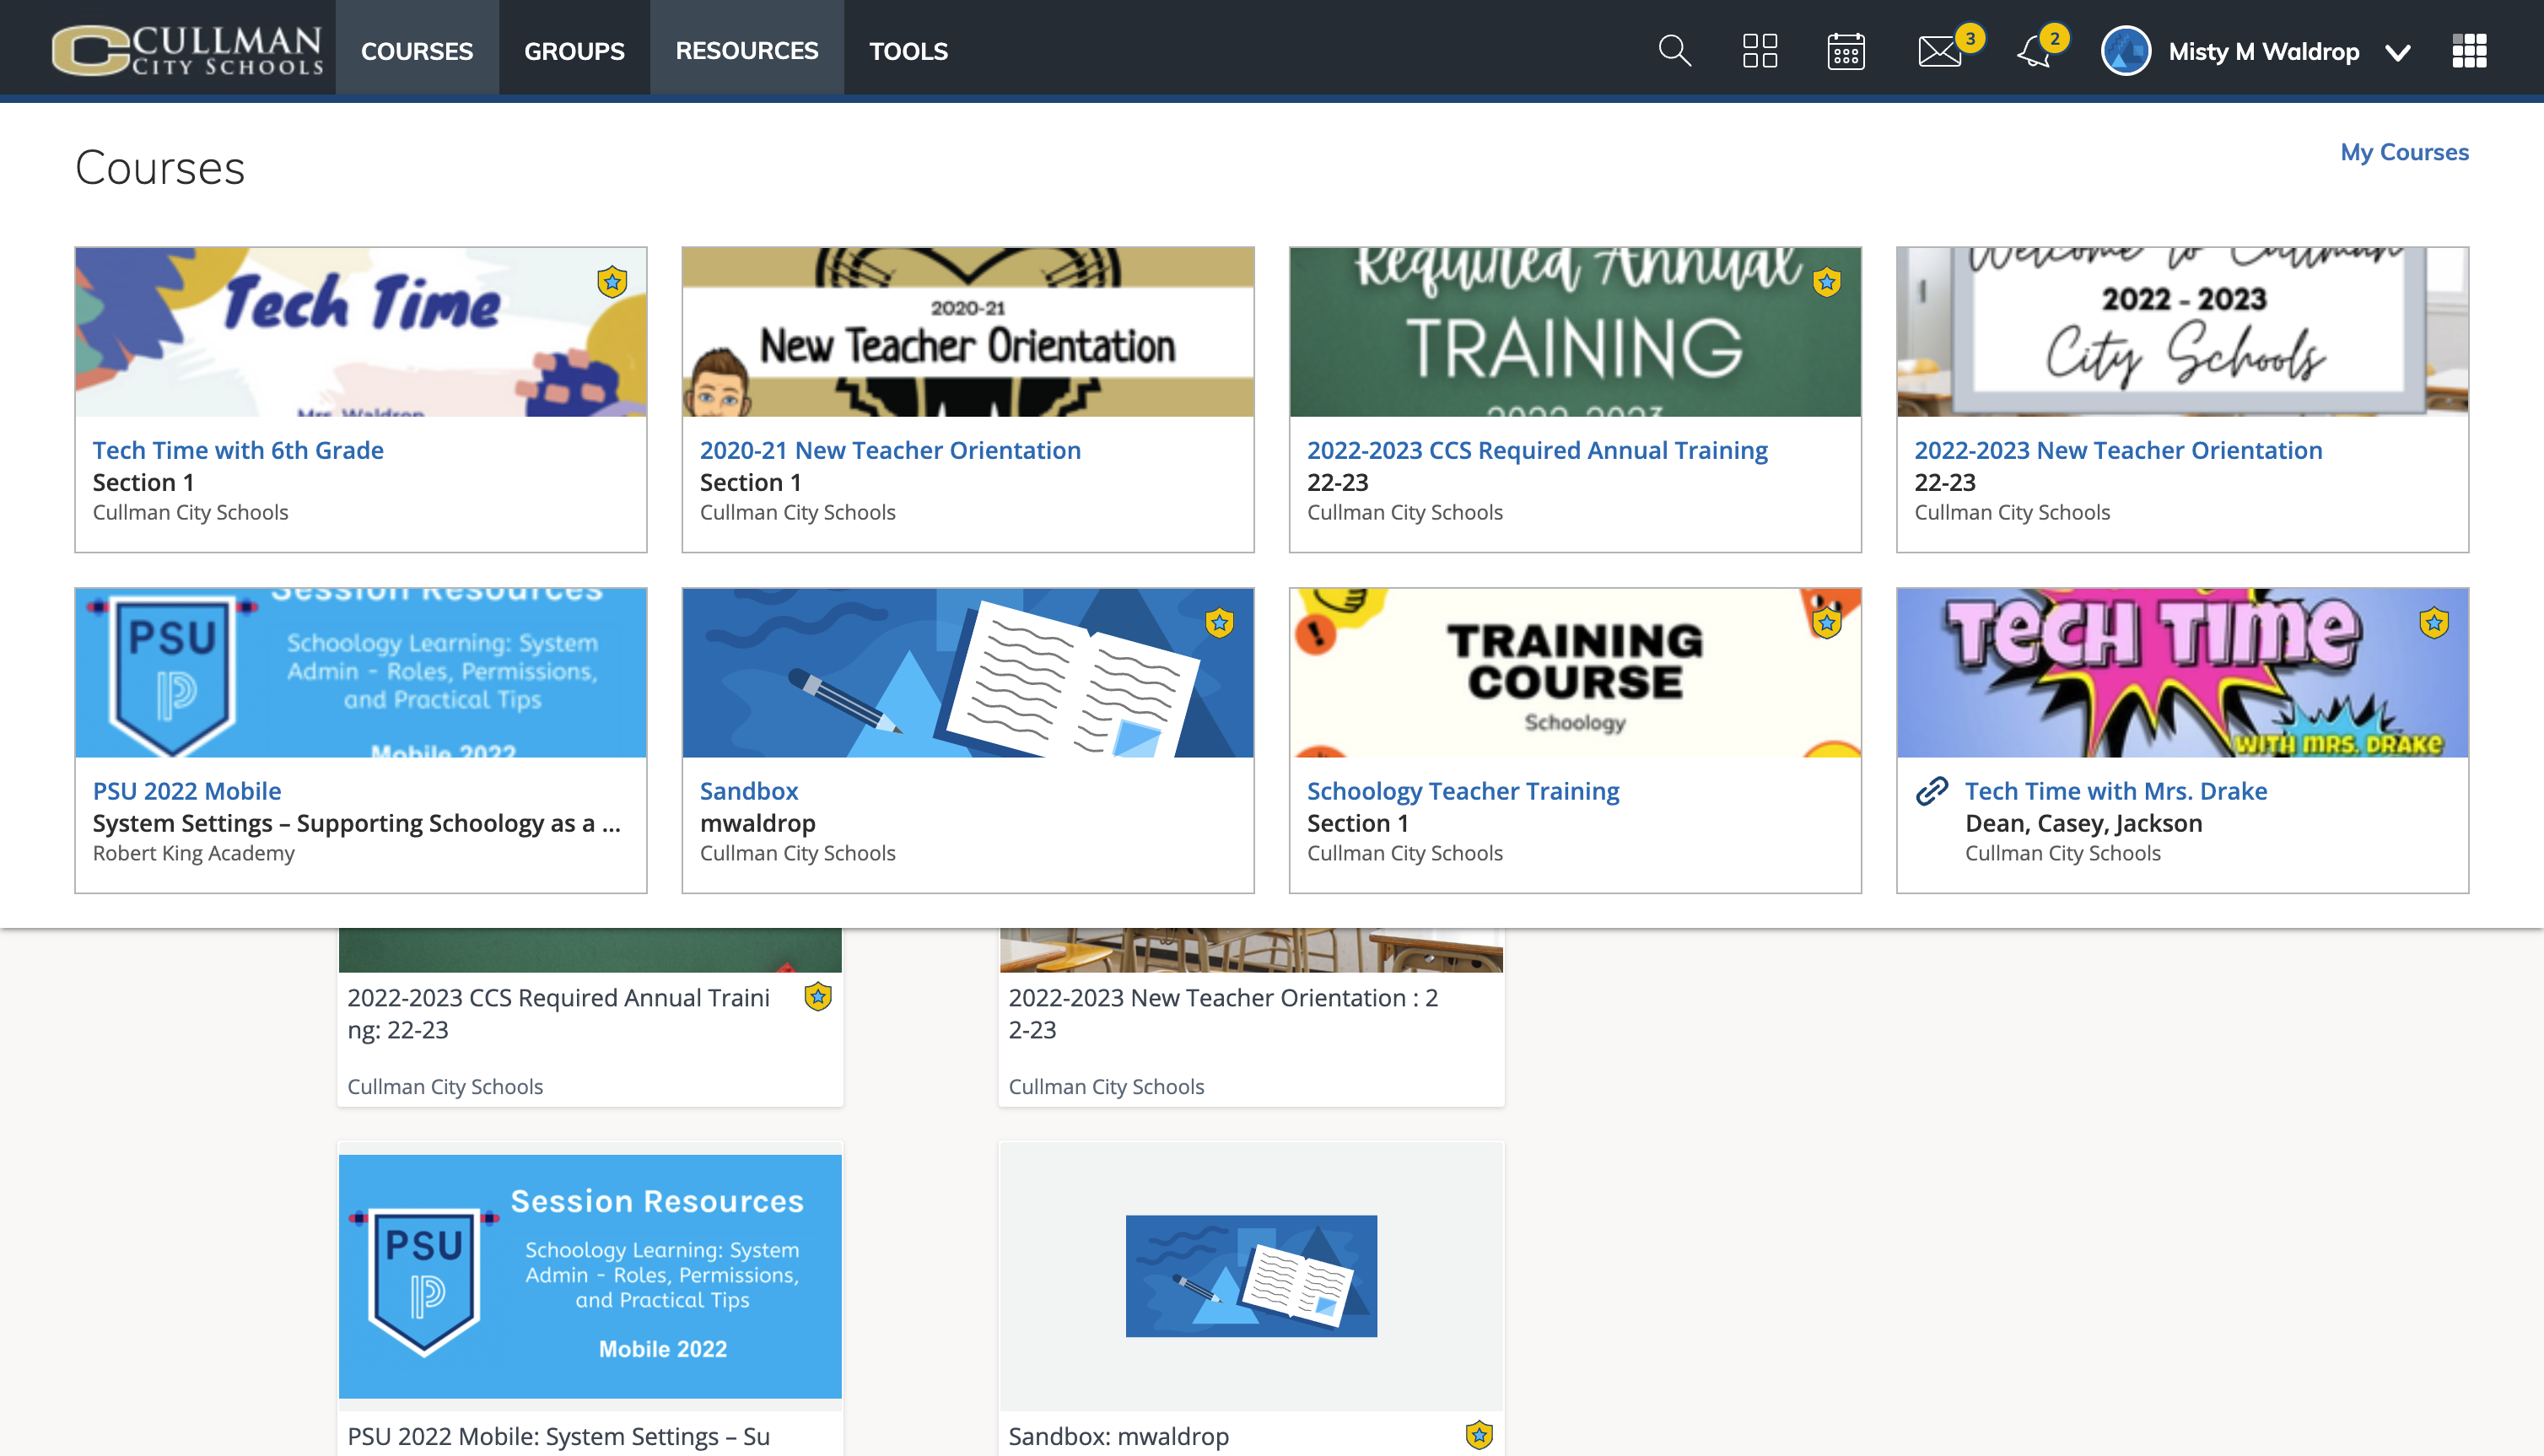The width and height of the screenshot is (2544, 1456).
Task: Click the Training Course Schoology banner image
Action: tap(1576, 673)
